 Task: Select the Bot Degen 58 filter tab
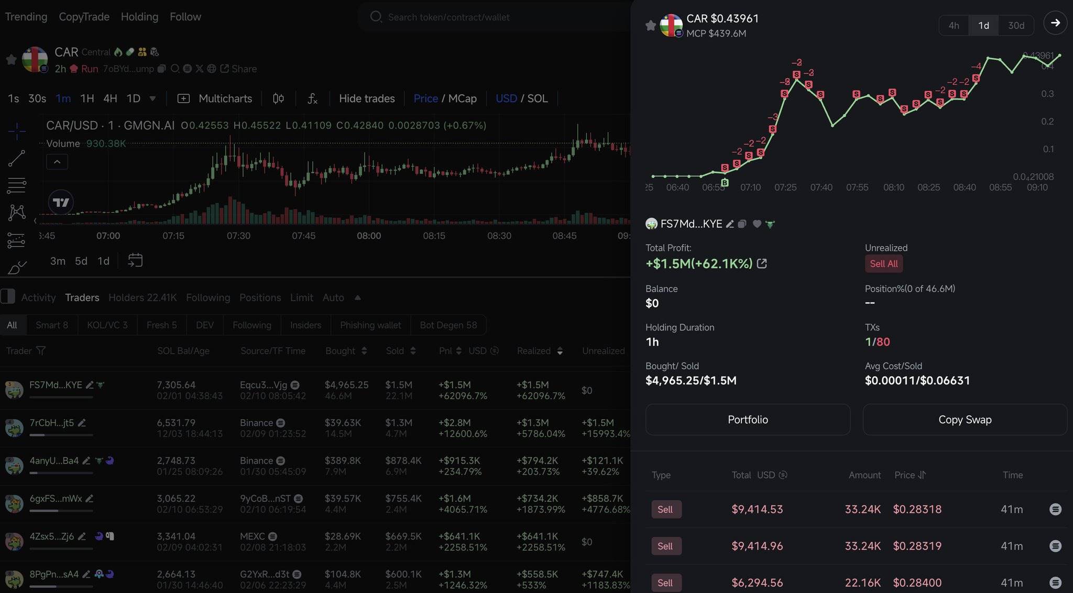click(x=448, y=325)
